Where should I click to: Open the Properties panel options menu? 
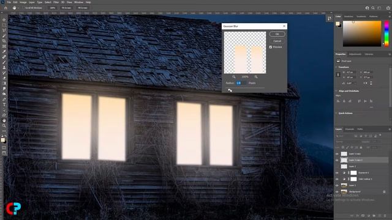[390, 54]
